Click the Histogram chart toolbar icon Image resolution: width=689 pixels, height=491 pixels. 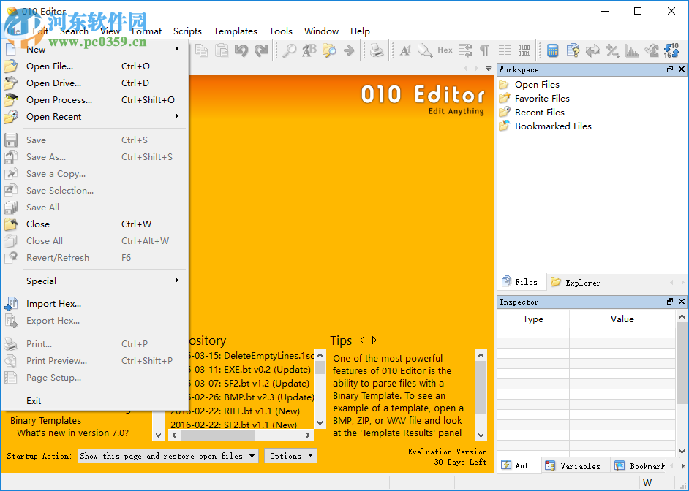[632, 50]
